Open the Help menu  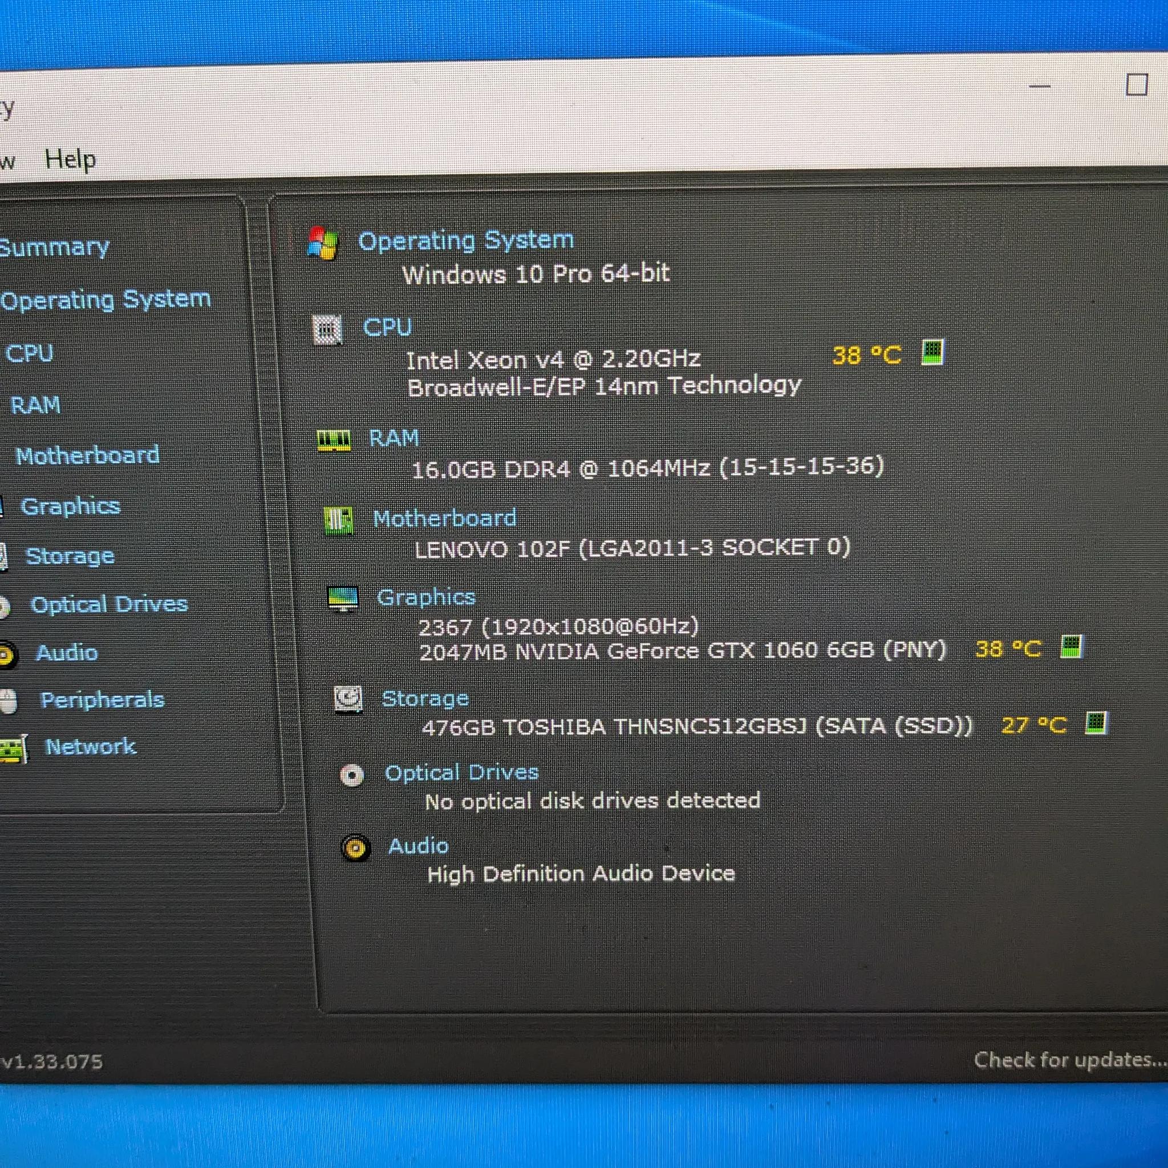point(70,160)
